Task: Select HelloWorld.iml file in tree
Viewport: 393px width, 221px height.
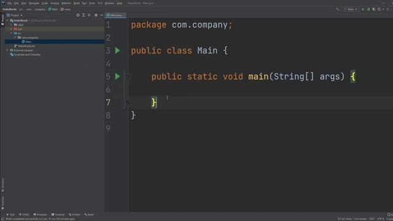Action: click(25, 46)
